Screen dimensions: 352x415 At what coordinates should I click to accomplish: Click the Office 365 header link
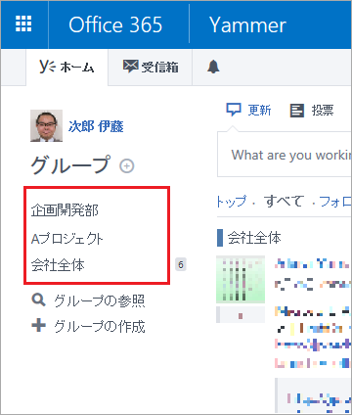coord(115,24)
